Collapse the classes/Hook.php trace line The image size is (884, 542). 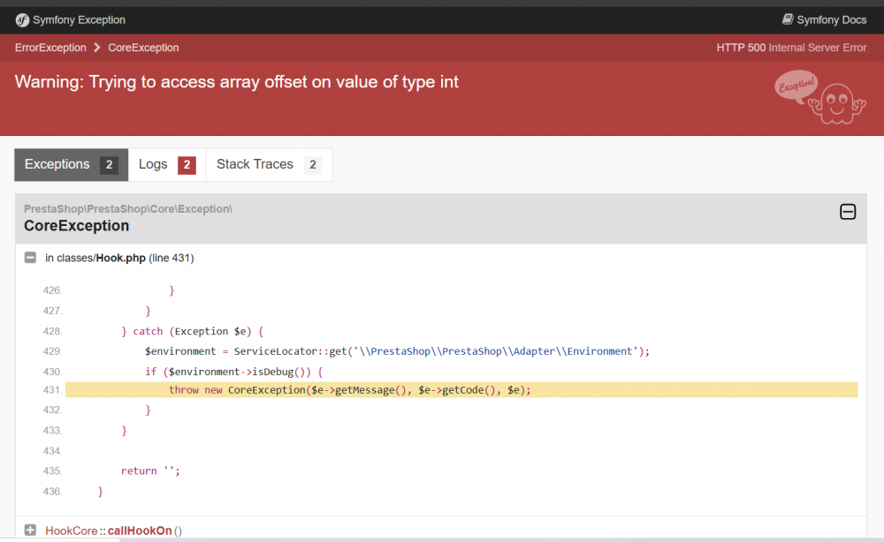pyautogui.click(x=30, y=258)
